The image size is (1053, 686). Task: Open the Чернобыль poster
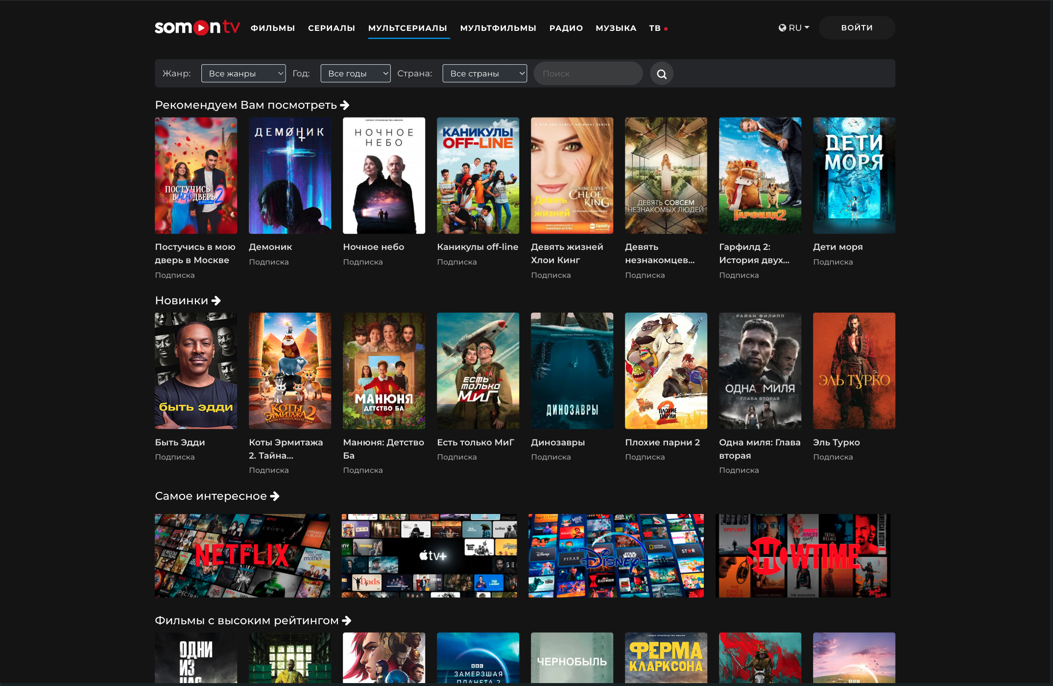coord(572,658)
